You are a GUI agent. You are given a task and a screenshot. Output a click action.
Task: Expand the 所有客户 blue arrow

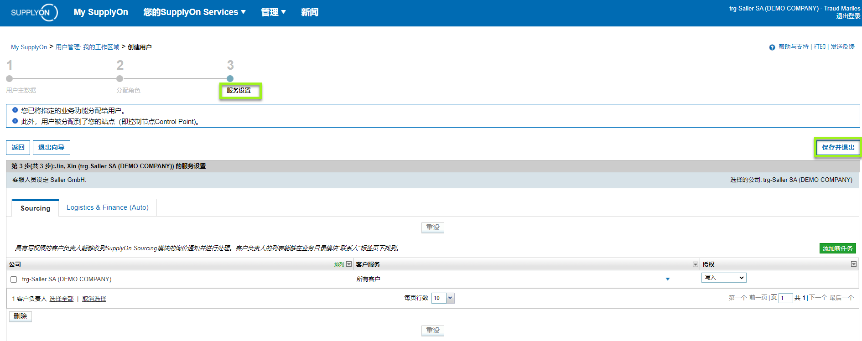click(668, 279)
